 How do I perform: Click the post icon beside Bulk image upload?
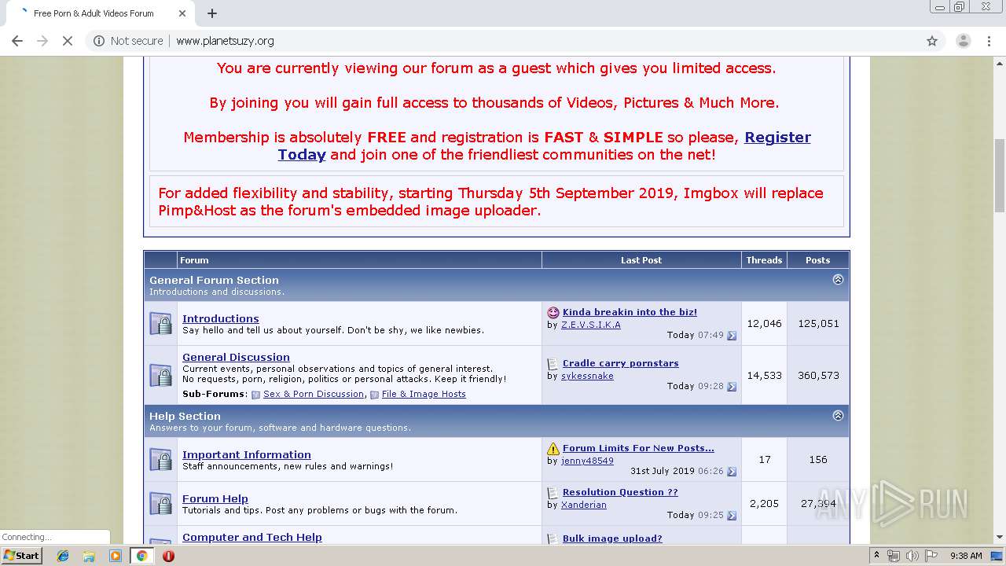553,539
